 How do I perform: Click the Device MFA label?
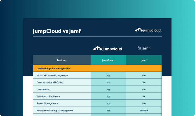(x=43, y=89)
